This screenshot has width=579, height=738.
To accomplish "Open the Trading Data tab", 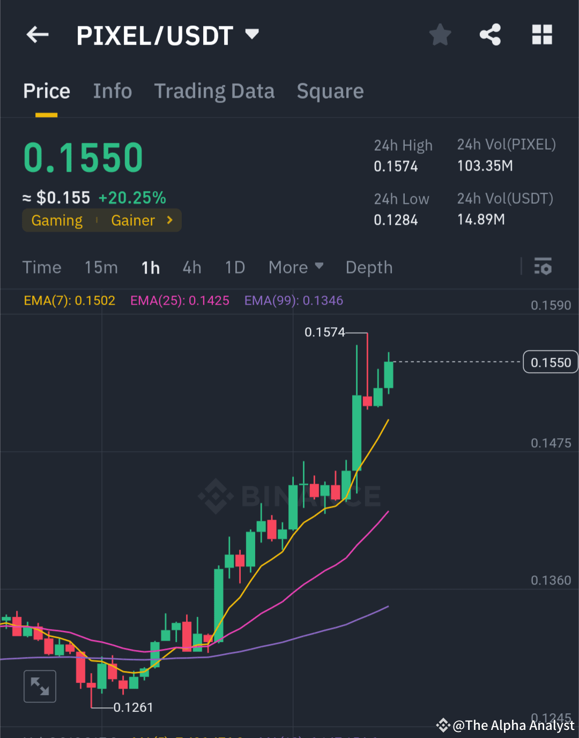I will 214,91.
